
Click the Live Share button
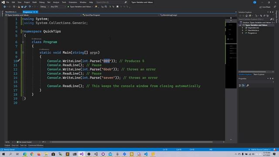pyautogui.click(x=265, y=7)
